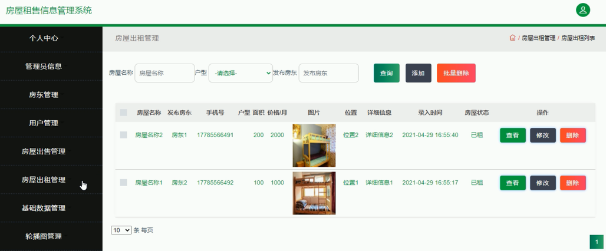Click 删除 for 房屋名称2 row
The width and height of the screenshot is (606, 251).
[573, 135]
